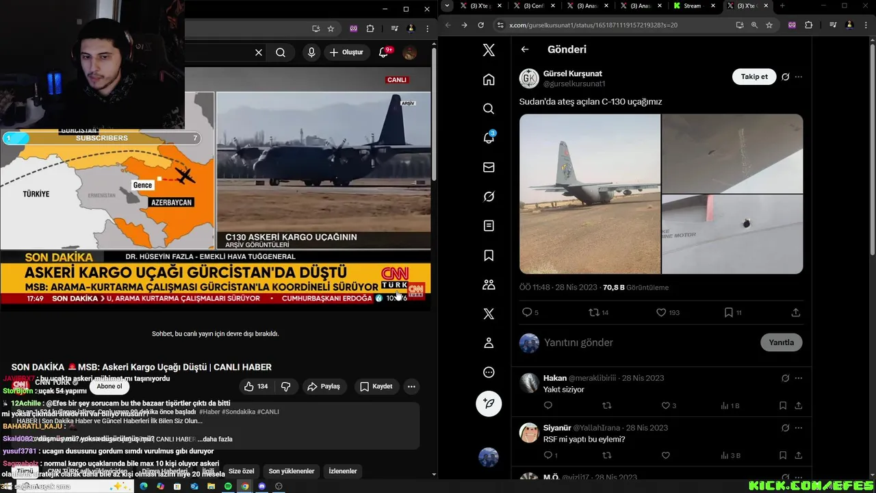876x493 pixels.
Task: Open more options on Siyanür's reply
Action: tap(799, 428)
